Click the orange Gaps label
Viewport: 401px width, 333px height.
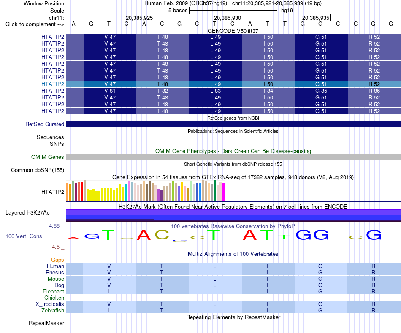click(57, 260)
